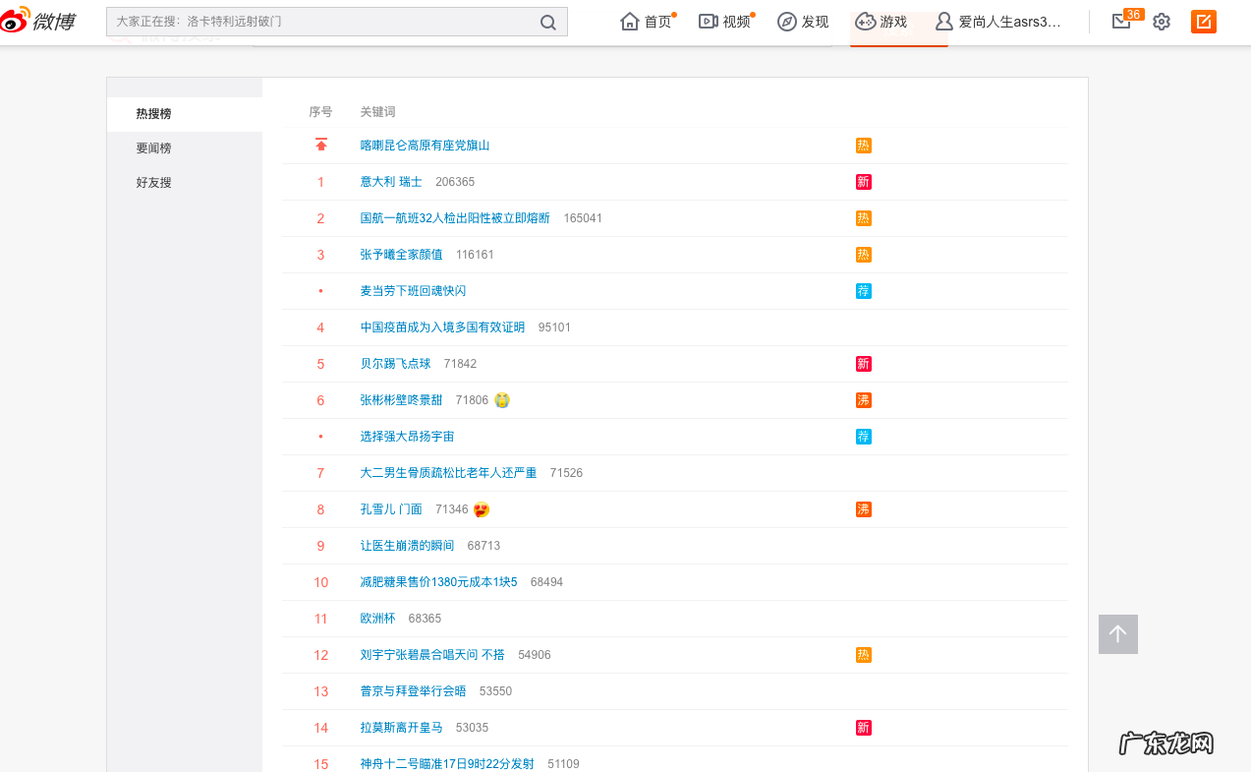The height and width of the screenshot is (772, 1251).
Task: Open the 游戏 games controller icon
Action: [865, 22]
